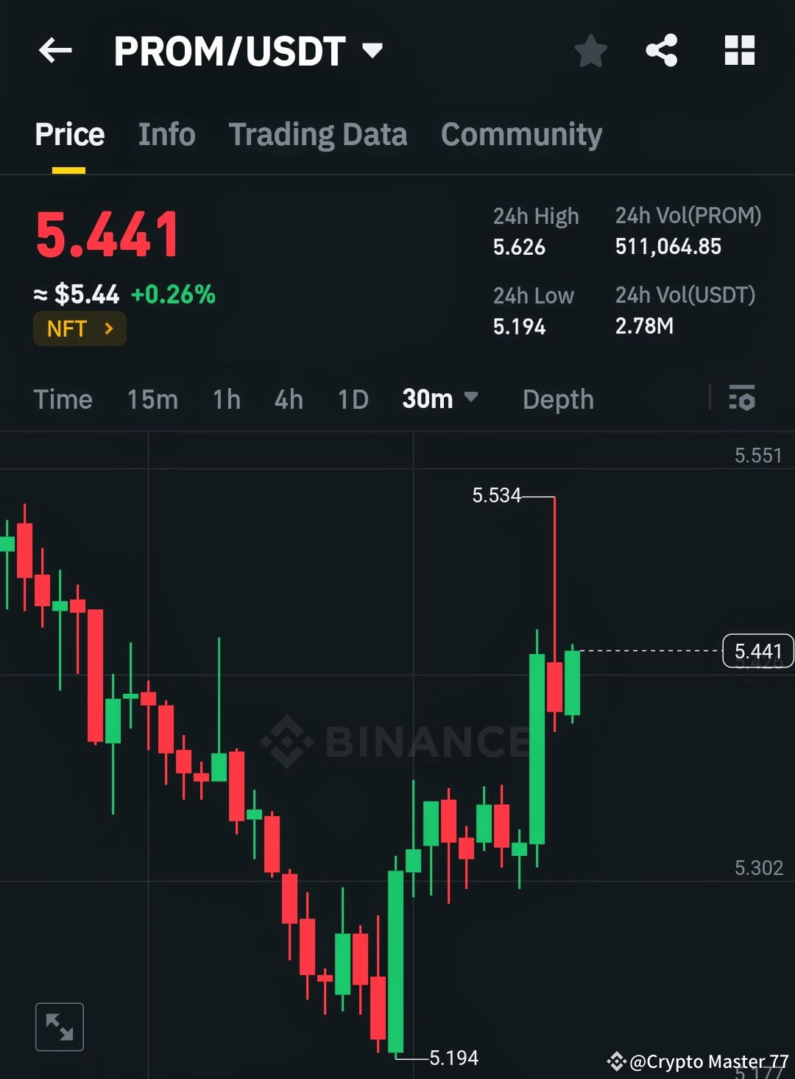
Task: Open the grid layout icon top right
Action: tap(739, 50)
